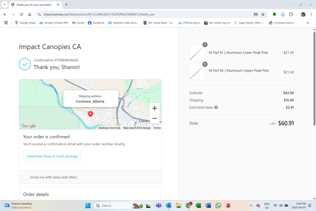The width and height of the screenshot is (316, 211).
Task: Open the Chrome profile avatar
Action: click(303, 14)
